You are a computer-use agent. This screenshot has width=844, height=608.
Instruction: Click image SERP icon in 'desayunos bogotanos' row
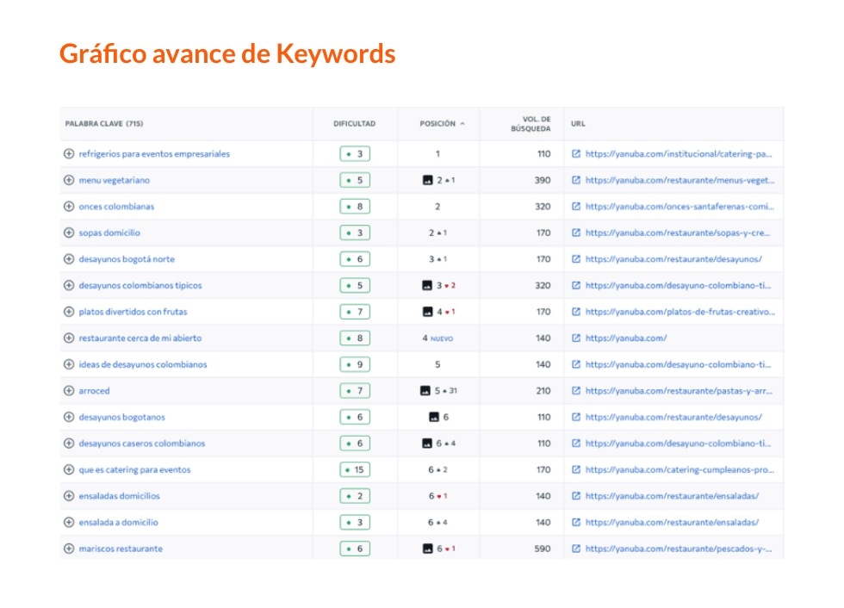[434, 417]
